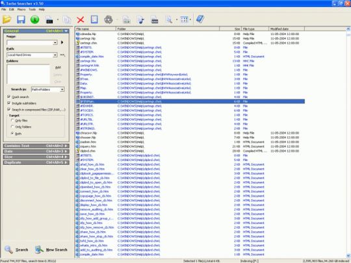Open help with the blue book icon
The width and height of the screenshot is (351, 263).
point(200,19)
